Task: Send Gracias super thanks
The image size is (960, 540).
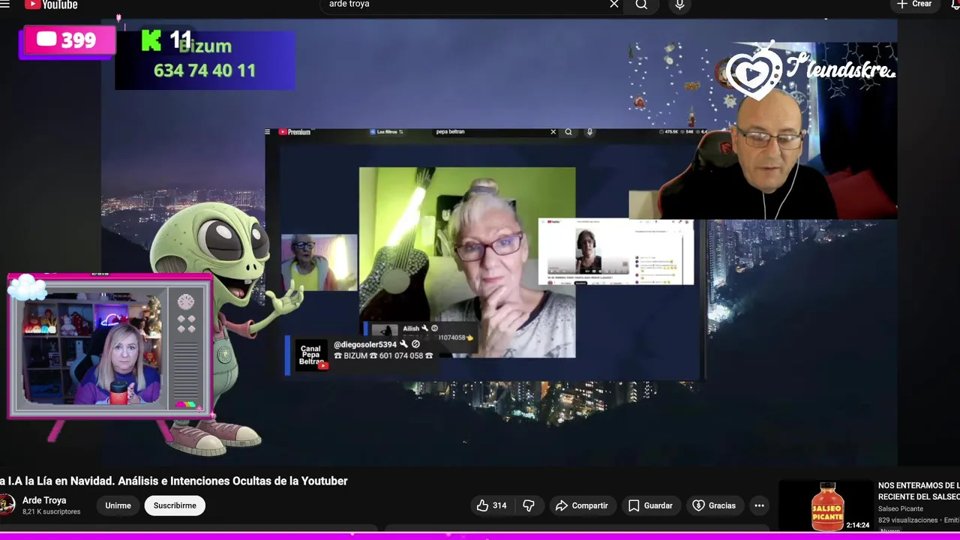Action: coord(714,505)
